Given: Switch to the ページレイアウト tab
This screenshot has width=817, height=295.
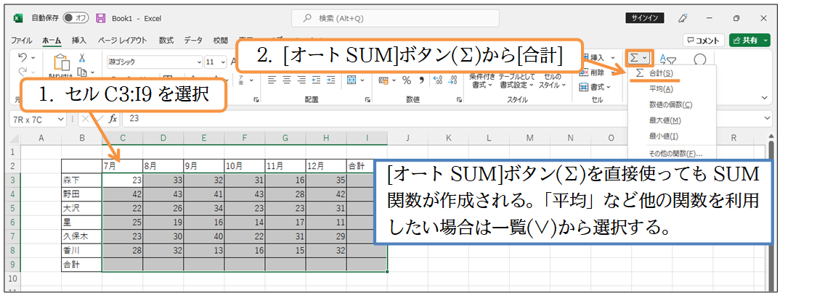Looking at the screenshot, I should point(123,40).
